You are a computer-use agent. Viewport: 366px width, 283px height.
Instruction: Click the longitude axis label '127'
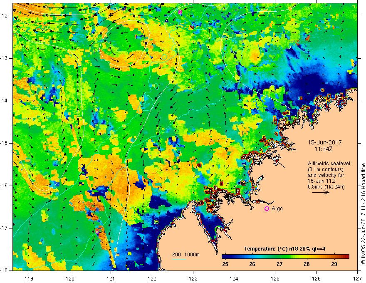pyautogui.click(x=357, y=278)
